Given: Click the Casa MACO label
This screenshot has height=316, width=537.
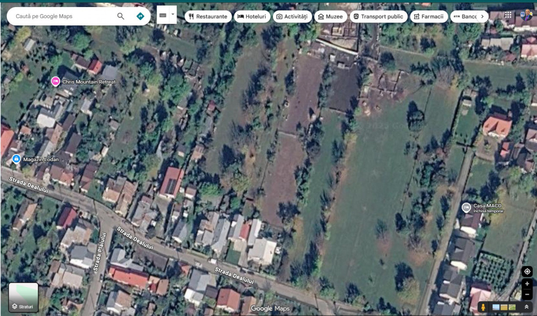Looking at the screenshot, I should 487,205.
